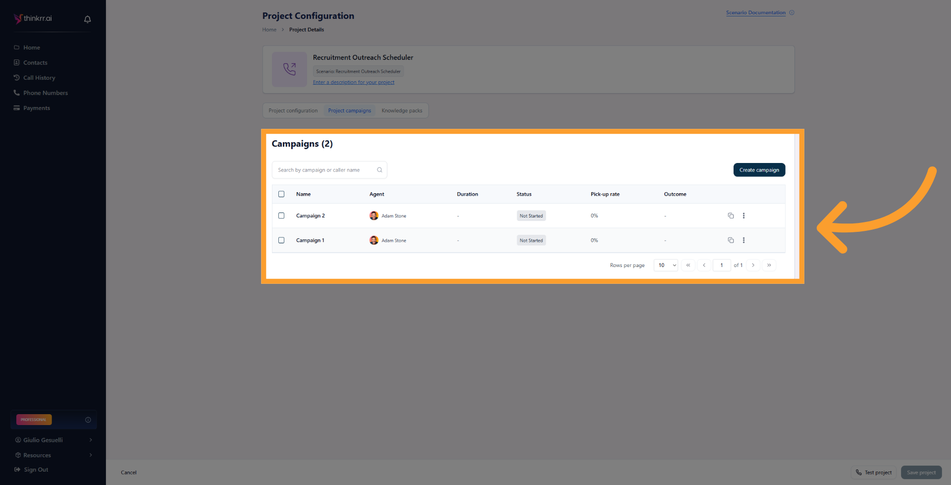Image resolution: width=951 pixels, height=485 pixels.
Task: Click Not Started status for Campaign 1
Action: point(531,240)
